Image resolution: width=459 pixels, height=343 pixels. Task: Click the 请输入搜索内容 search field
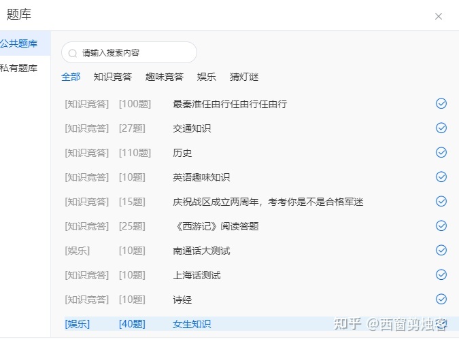pyautogui.click(x=136, y=53)
